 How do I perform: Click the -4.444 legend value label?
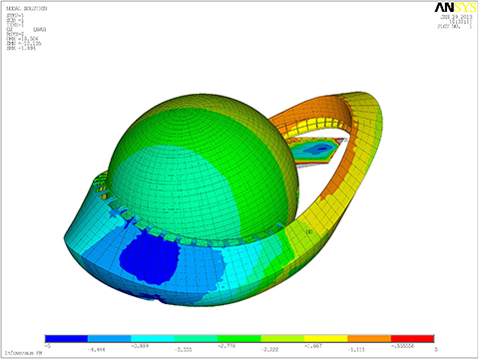coord(97,350)
